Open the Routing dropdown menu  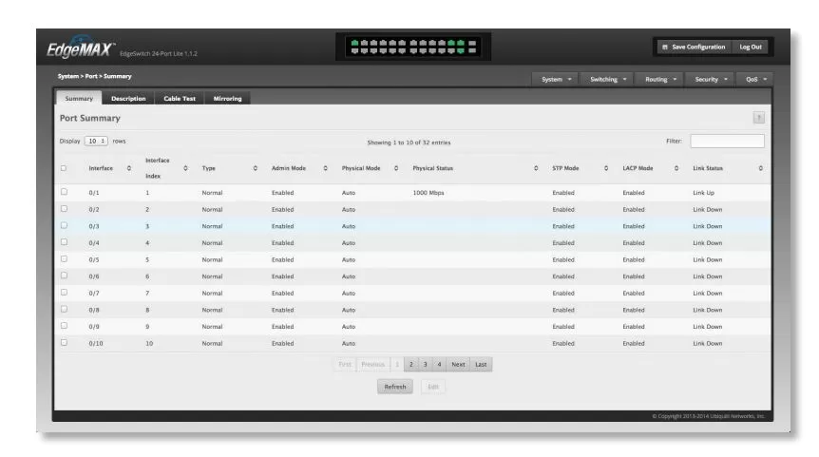pyautogui.click(x=660, y=80)
